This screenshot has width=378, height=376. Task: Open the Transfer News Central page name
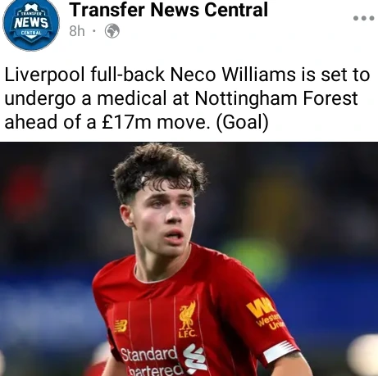point(168,10)
